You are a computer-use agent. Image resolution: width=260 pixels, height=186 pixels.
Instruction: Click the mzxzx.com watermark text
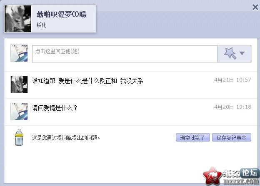(x=241, y=181)
